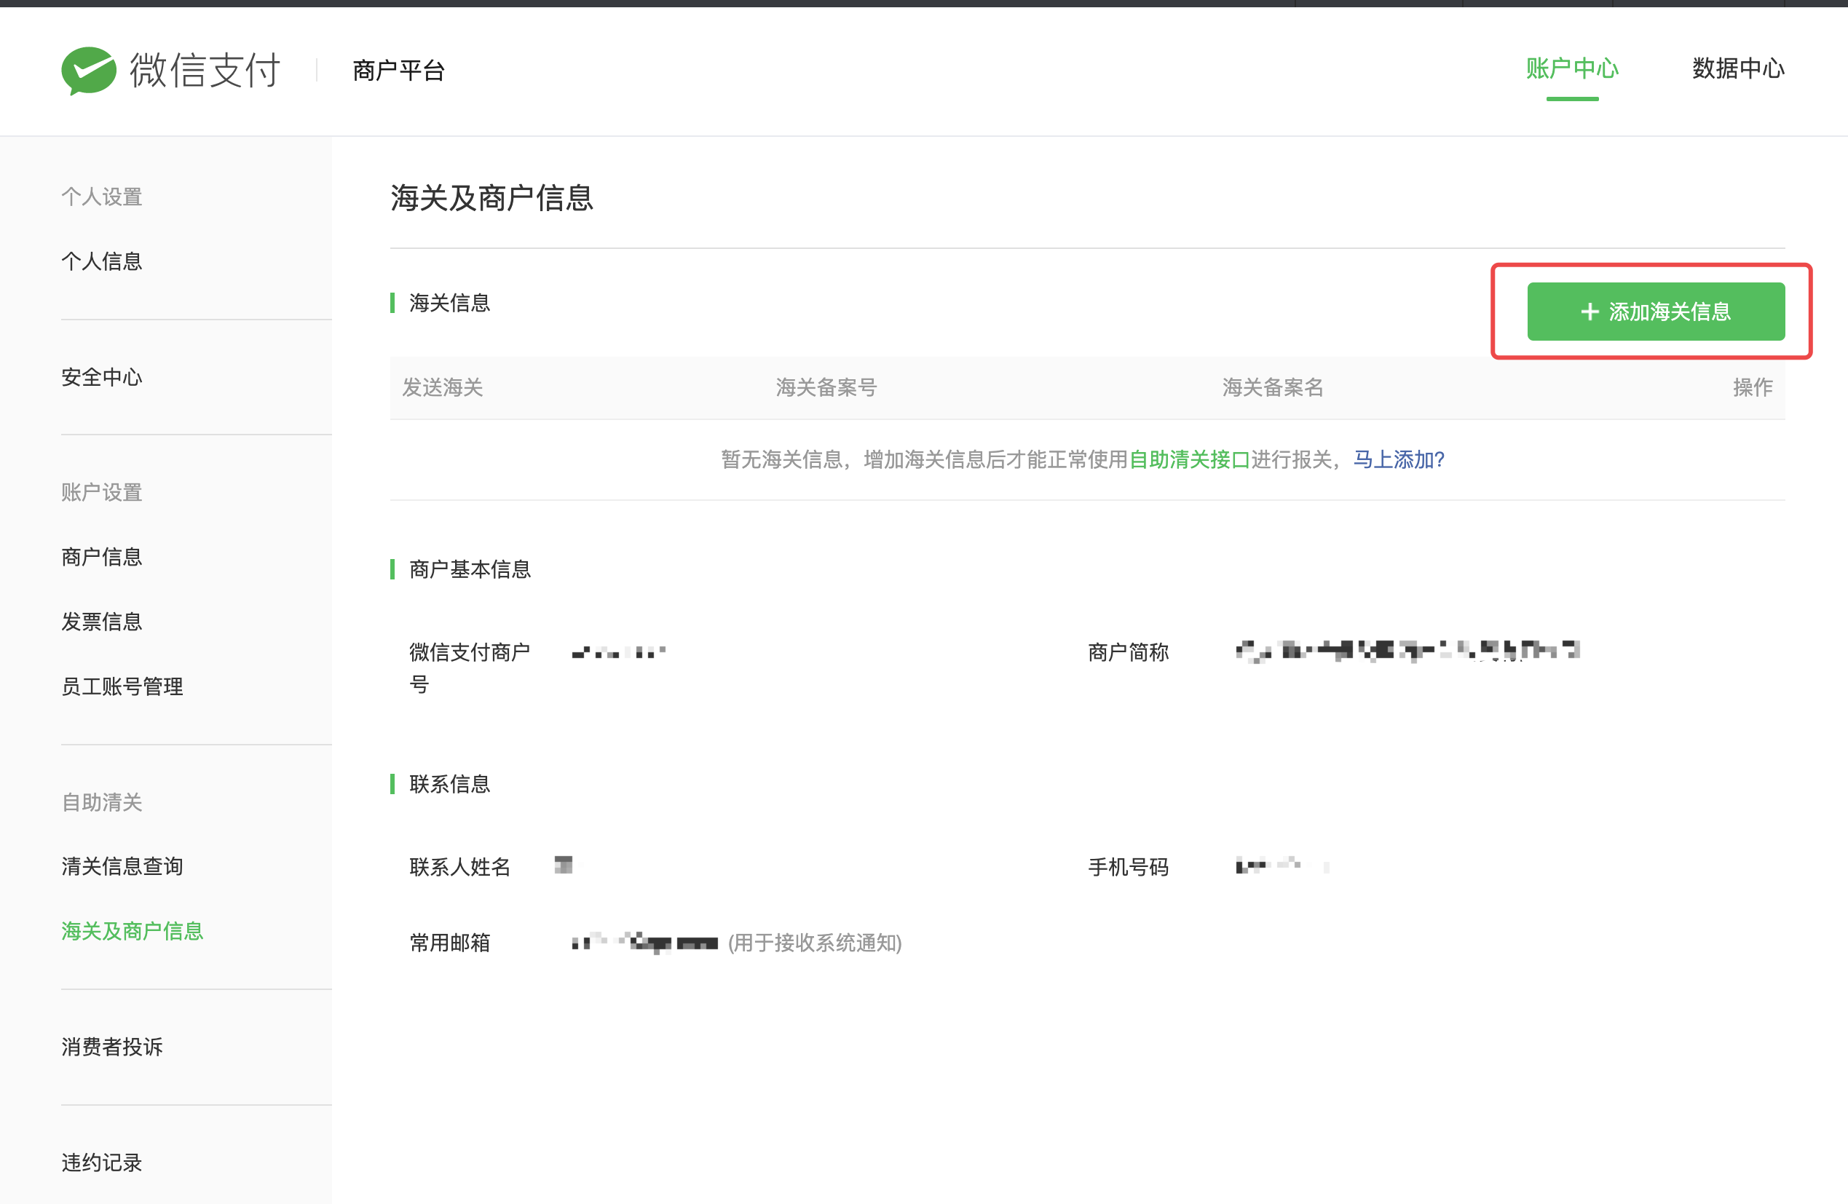Screen dimensions: 1848x1204
Task: Click the 添加海关信息 button
Action: [x=1656, y=312]
